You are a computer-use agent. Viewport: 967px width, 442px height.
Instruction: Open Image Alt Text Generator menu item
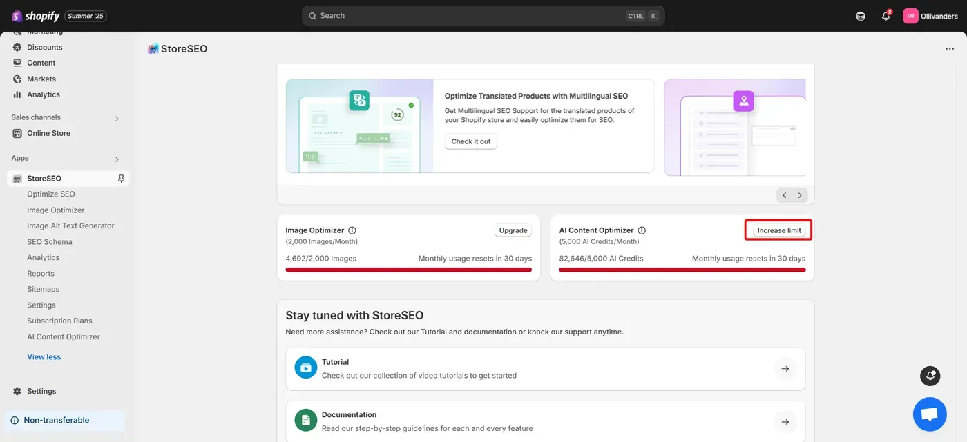coord(70,225)
